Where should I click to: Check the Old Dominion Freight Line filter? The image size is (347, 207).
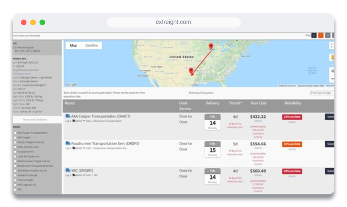tap(15, 161)
